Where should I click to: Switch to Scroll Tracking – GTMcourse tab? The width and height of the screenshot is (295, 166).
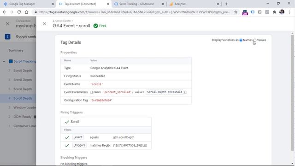tap(139, 4)
